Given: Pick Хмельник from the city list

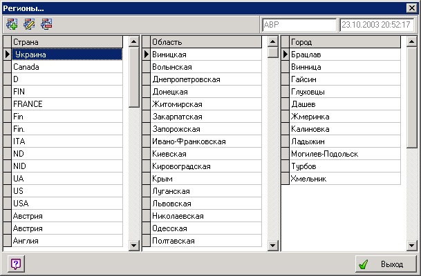Looking at the screenshot, I should [344, 179].
